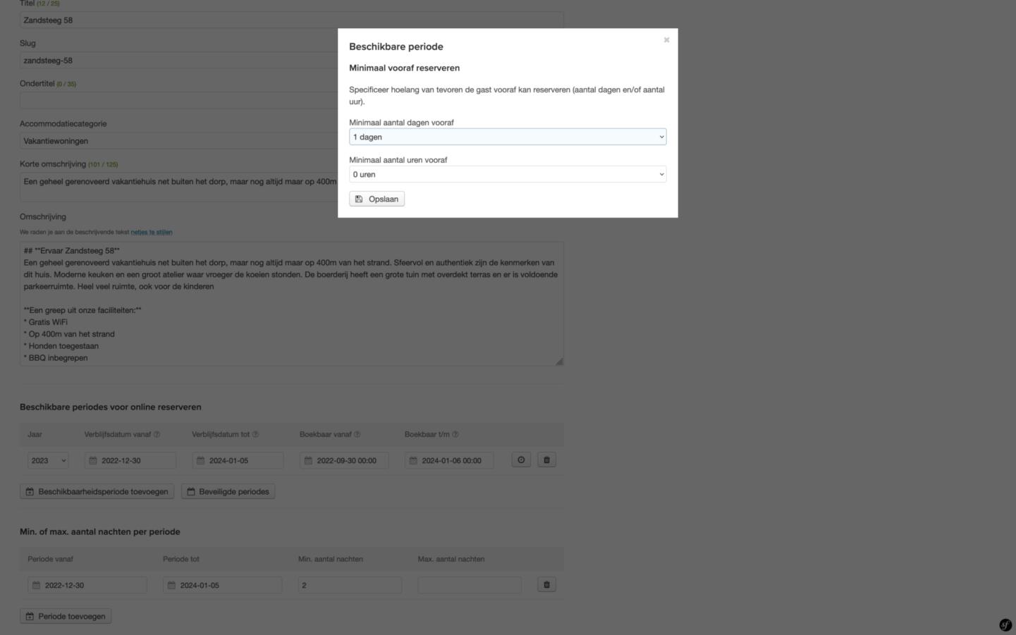Image resolution: width=1016 pixels, height=635 pixels.
Task: Open the Minimaal aantal dagen vooraf dropdown
Action: click(507, 137)
